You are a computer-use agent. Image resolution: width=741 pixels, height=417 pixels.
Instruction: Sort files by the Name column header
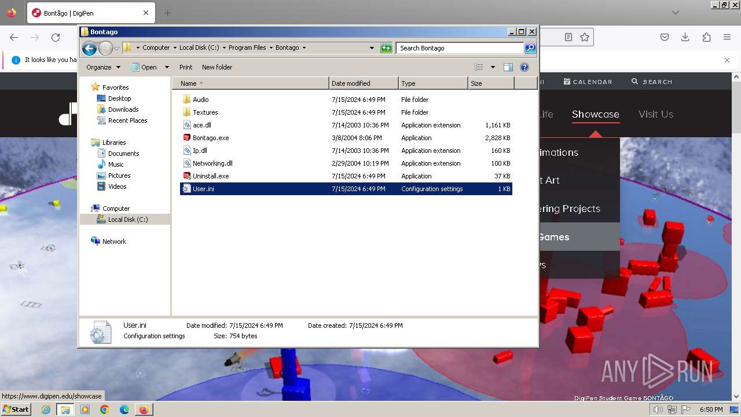[x=251, y=83]
